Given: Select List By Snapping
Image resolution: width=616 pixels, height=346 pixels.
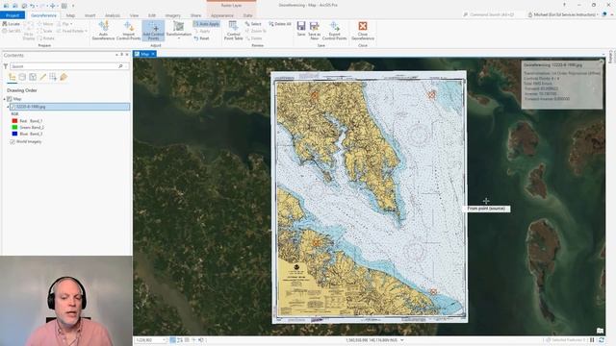Looking at the screenshot, I should pos(53,77).
